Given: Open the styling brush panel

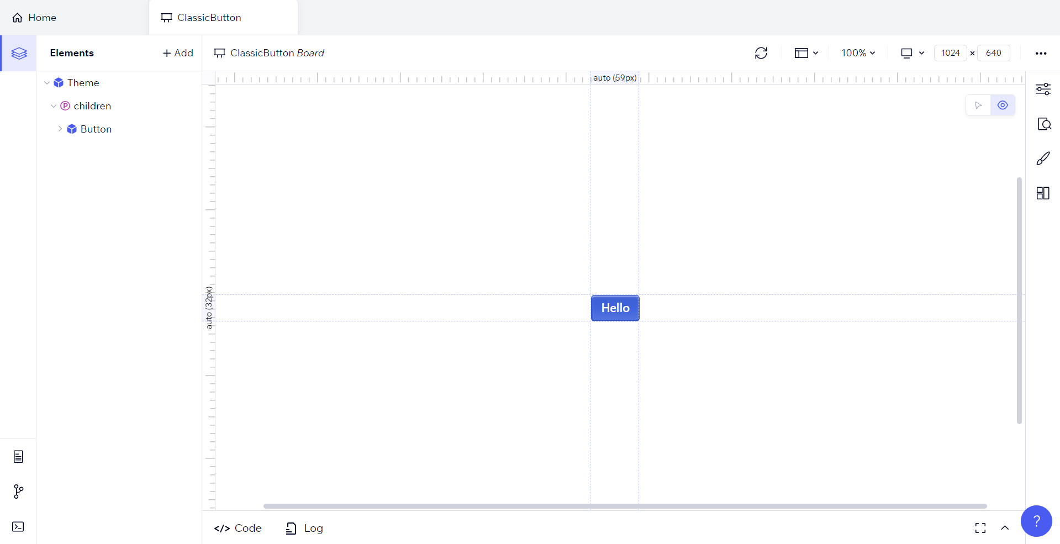Looking at the screenshot, I should pyautogui.click(x=1043, y=159).
